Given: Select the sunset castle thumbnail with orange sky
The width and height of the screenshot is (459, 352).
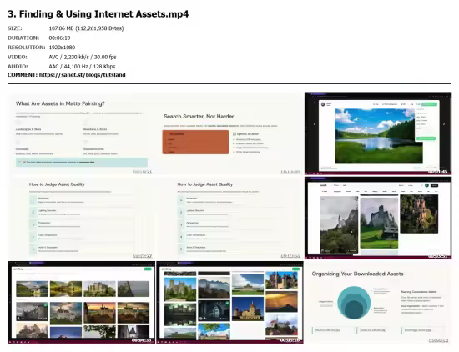Looking at the screenshot, I should tap(99, 313).
